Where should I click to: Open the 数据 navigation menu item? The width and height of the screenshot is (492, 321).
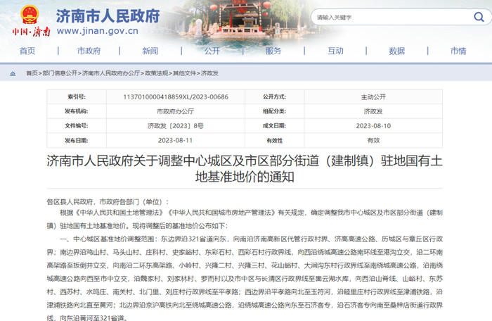tap(396, 51)
